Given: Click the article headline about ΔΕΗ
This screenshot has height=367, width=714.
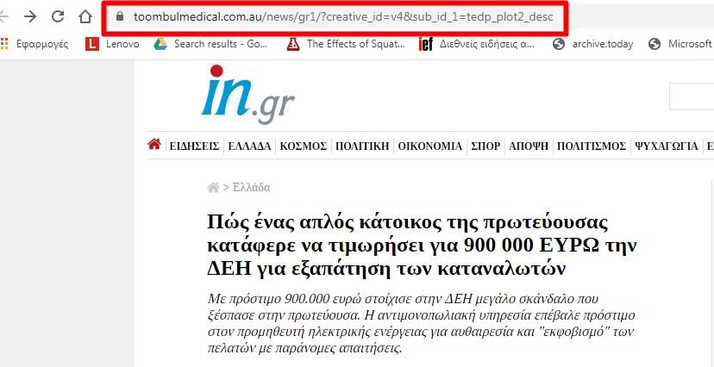Looking at the screenshot, I should (x=422, y=246).
